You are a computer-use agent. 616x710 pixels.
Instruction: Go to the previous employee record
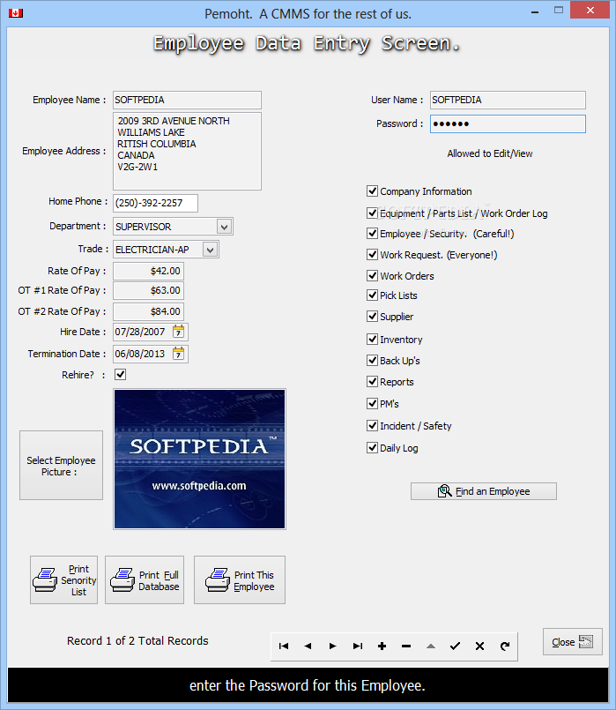(308, 646)
